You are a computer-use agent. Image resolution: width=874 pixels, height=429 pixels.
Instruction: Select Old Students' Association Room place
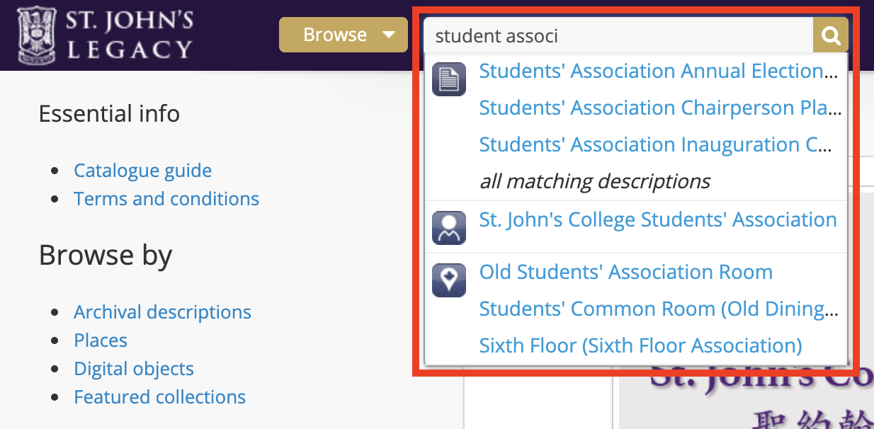click(625, 273)
